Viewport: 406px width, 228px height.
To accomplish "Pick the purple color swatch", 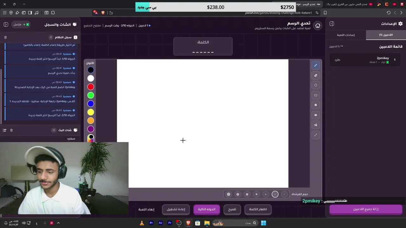I will pos(91,129).
